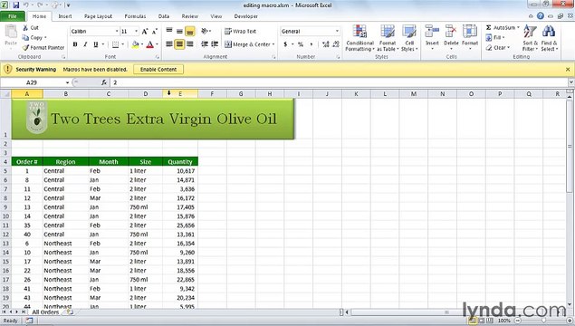Open the Format cells menu
This screenshot has width=575, height=326.
(x=470, y=37)
